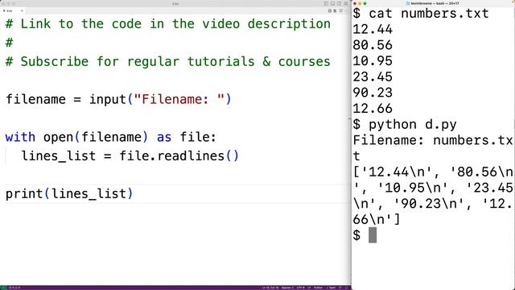Open the editor More Actions icon
This screenshot has height=290, width=515.
[x=346, y=10]
